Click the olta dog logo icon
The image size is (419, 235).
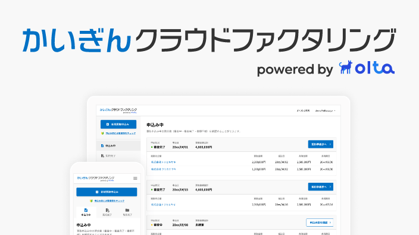click(x=346, y=67)
